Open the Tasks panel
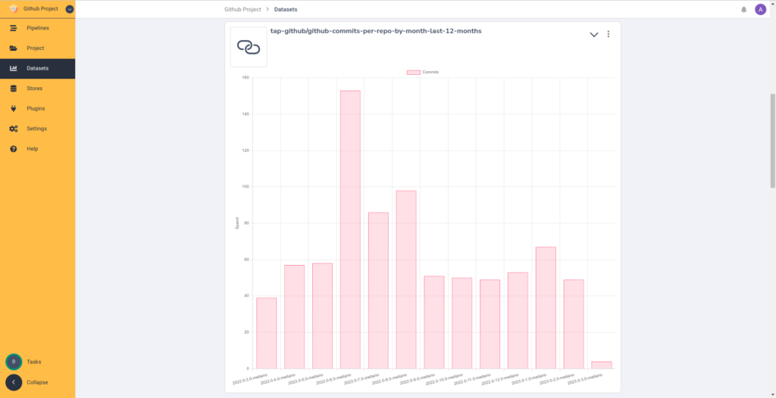The width and height of the screenshot is (776, 398). click(14, 362)
